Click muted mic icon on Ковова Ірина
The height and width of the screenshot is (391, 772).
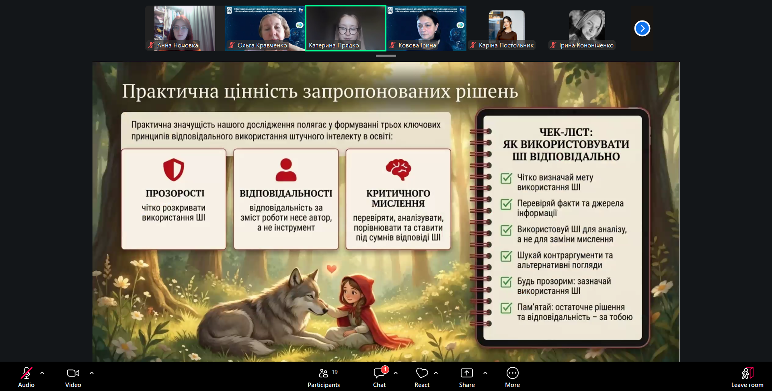pos(392,45)
